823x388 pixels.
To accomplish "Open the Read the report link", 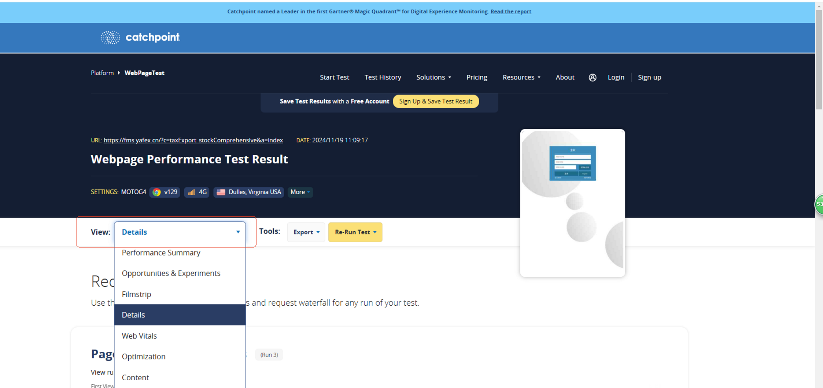I will 511,11.
